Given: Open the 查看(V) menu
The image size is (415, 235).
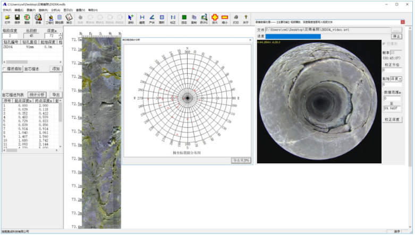Looking at the screenshot, I should 80,10.
